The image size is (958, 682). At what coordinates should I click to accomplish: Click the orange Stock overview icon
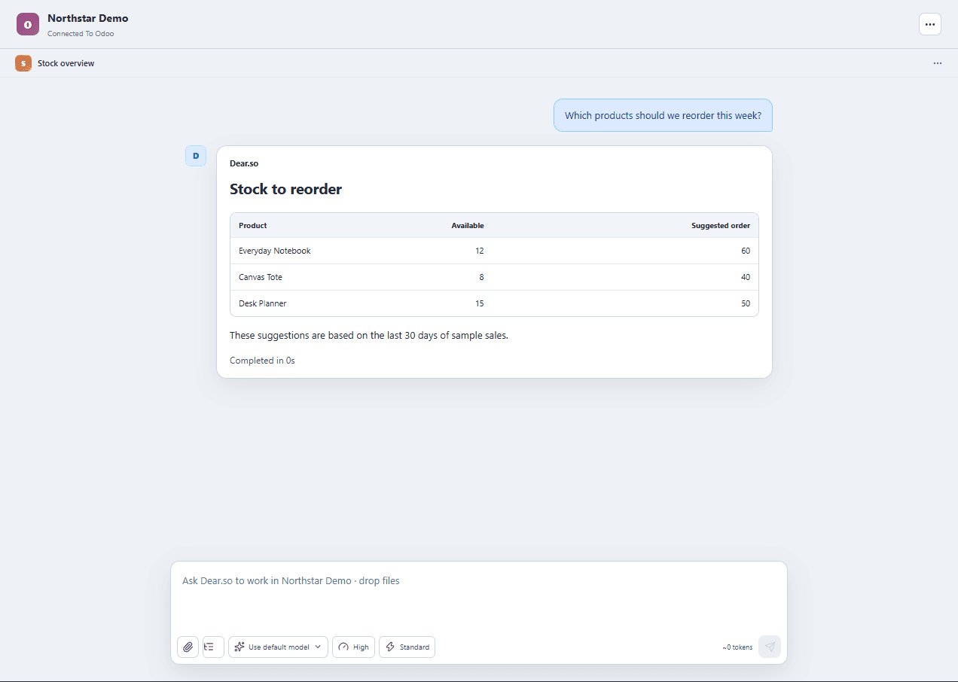(x=23, y=63)
